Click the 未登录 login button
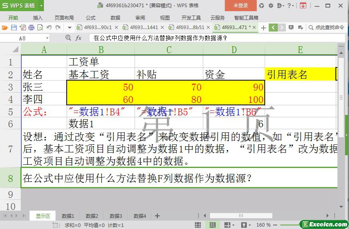The height and width of the screenshot is (229, 349). (x=240, y=6)
